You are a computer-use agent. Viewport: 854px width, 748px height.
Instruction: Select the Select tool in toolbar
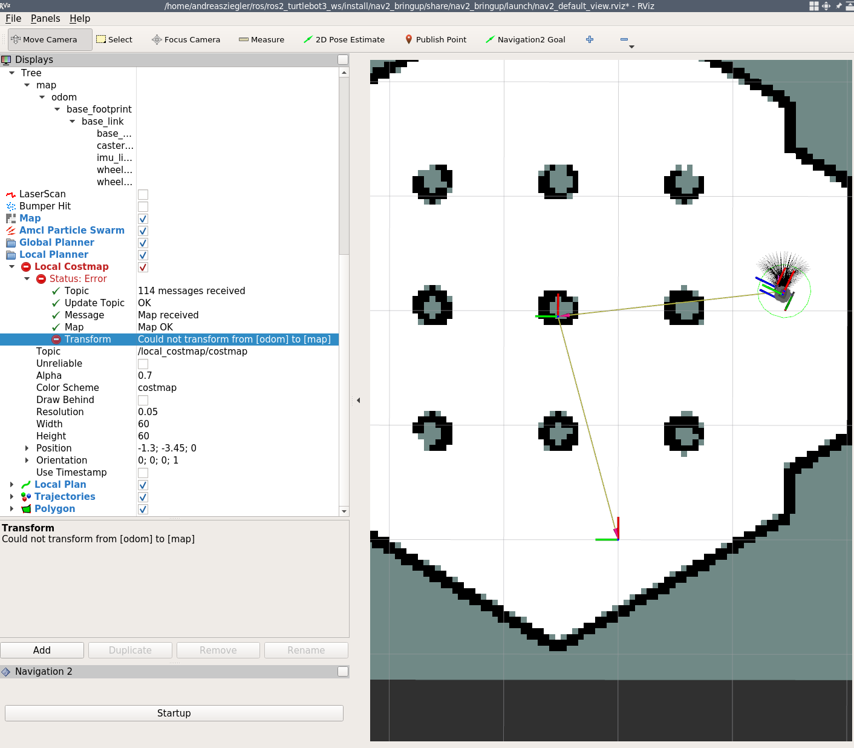point(114,39)
